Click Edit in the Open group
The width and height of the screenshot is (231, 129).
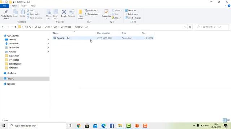(115, 14)
